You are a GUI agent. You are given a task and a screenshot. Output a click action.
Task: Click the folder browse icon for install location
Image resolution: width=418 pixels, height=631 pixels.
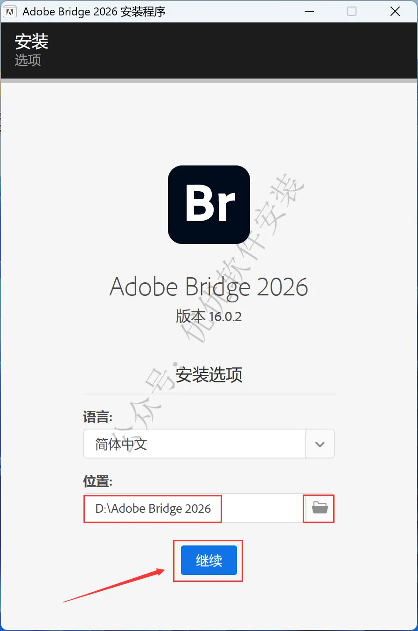tap(320, 508)
